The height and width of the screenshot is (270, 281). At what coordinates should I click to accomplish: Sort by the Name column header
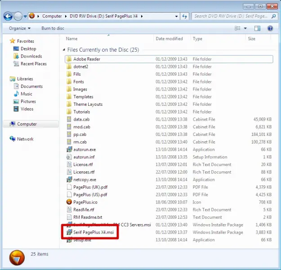(71, 39)
